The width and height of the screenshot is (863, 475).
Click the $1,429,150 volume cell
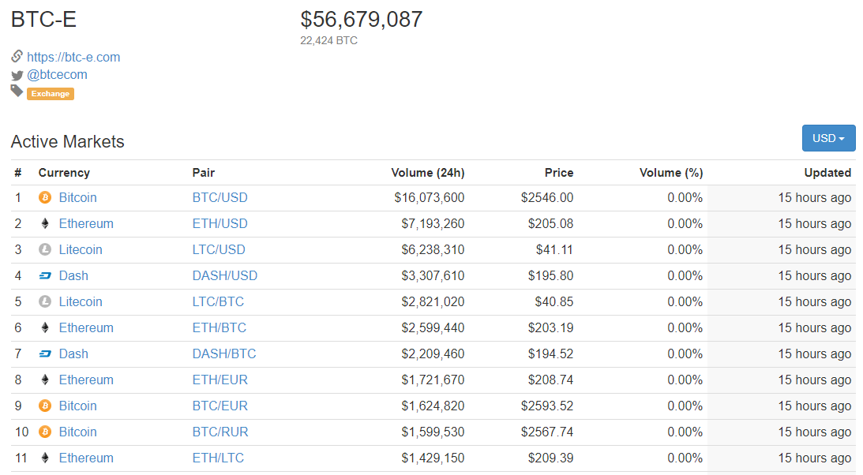coord(433,458)
